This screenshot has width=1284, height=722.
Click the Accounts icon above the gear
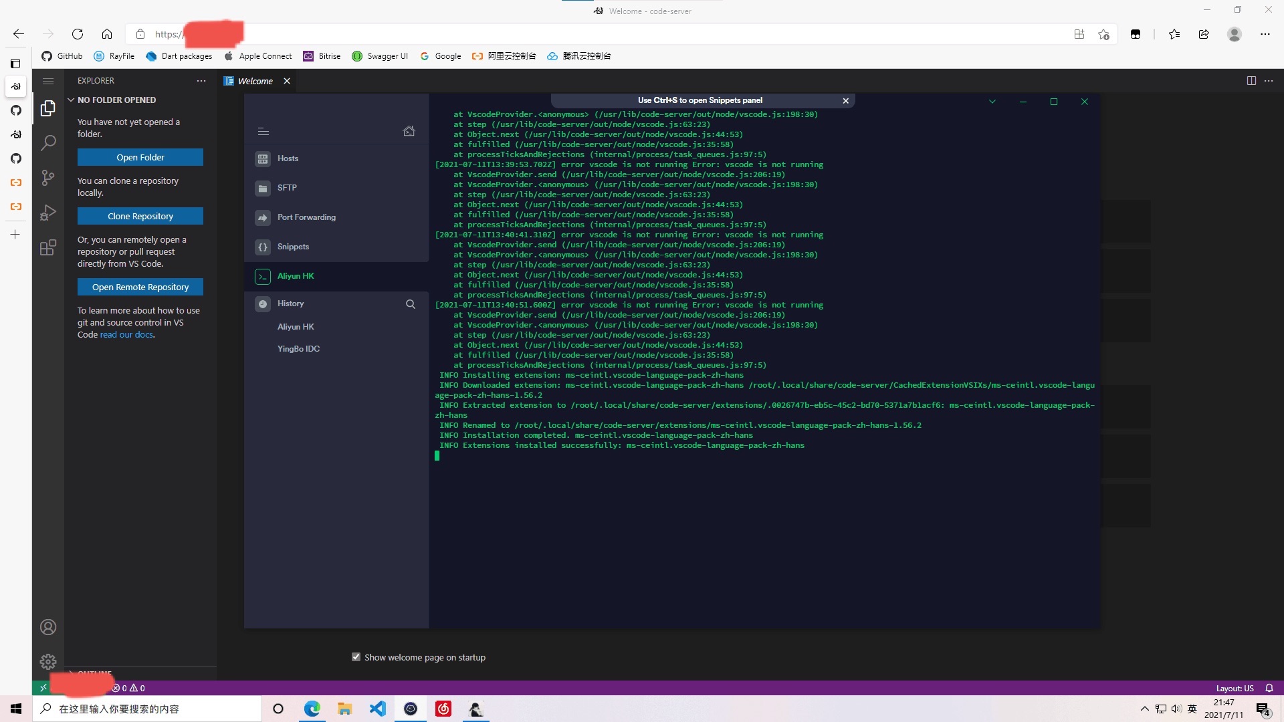coord(48,627)
